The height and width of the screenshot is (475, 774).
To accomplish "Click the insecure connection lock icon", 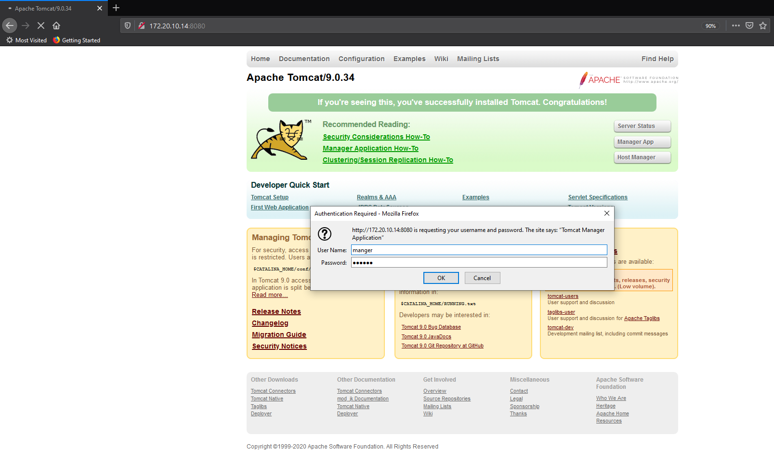I will click(142, 26).
